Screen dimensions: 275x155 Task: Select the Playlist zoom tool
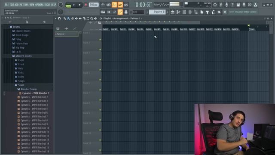point(92,18)
